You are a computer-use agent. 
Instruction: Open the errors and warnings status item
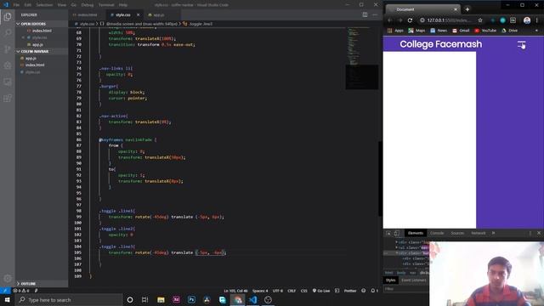[x=21, y=291]
